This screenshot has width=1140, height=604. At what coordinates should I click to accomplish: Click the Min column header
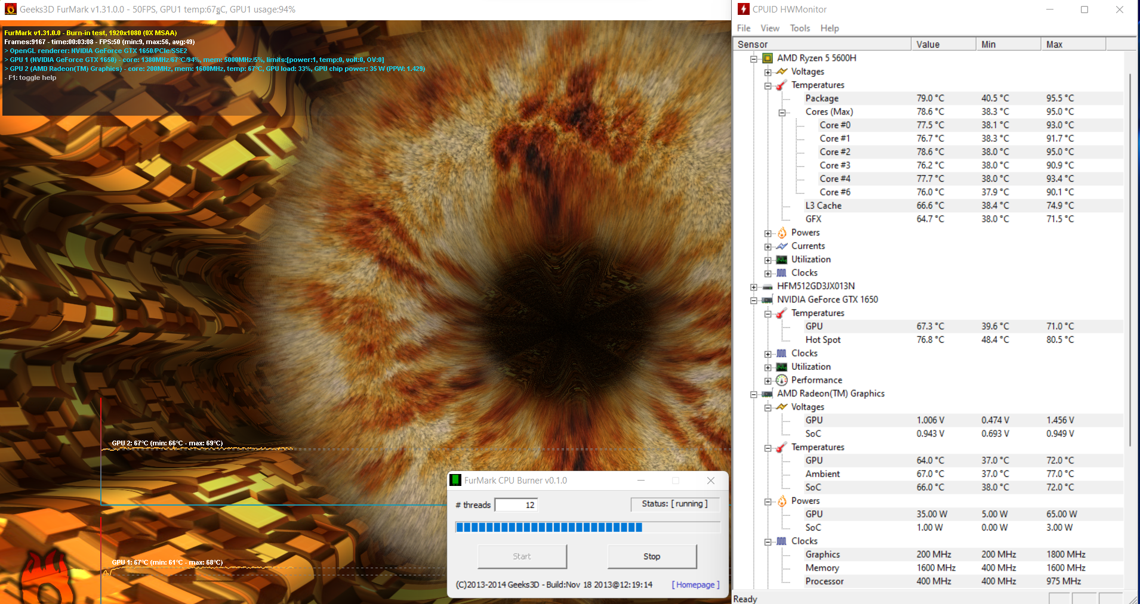pyautogui.click(x=1009, y=44)
